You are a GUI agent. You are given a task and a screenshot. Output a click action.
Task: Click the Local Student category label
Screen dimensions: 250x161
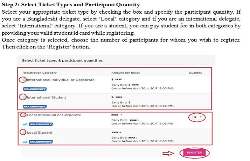point(40,133)
